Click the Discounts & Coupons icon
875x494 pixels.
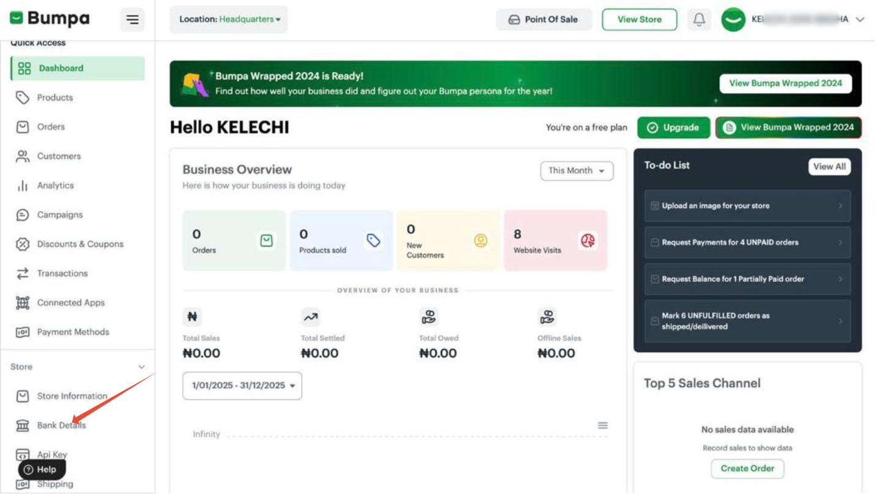pyautogui.click(x=23, y=245)
